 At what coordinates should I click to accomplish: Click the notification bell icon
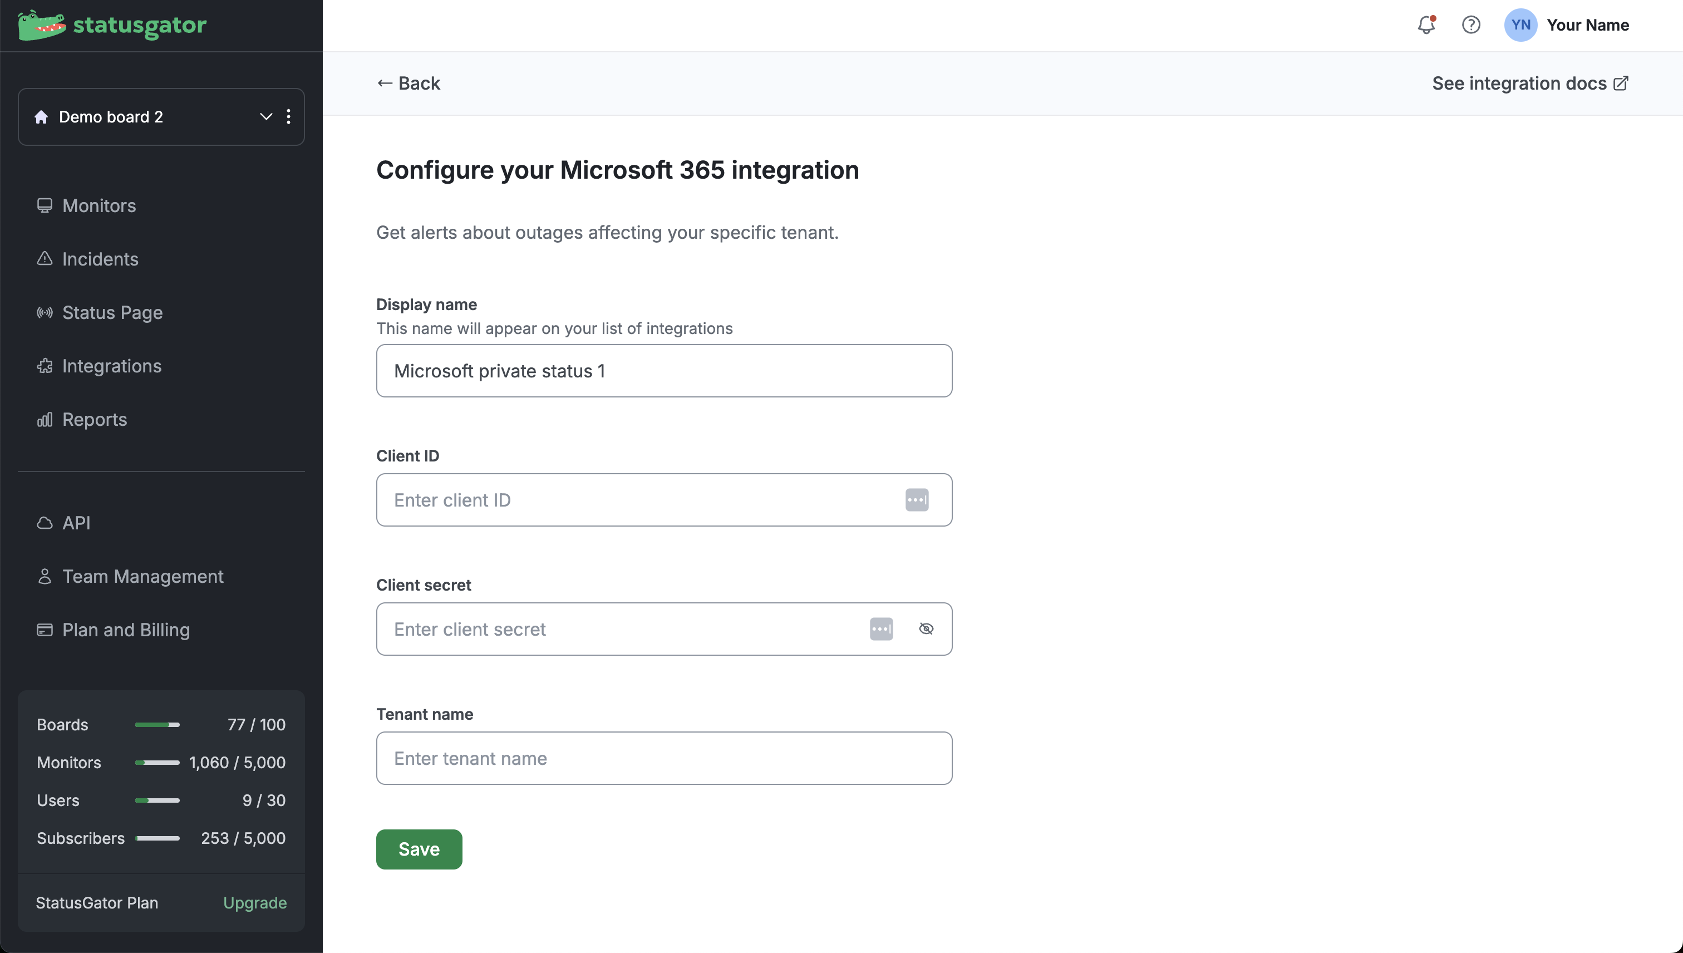point(1426,25)
